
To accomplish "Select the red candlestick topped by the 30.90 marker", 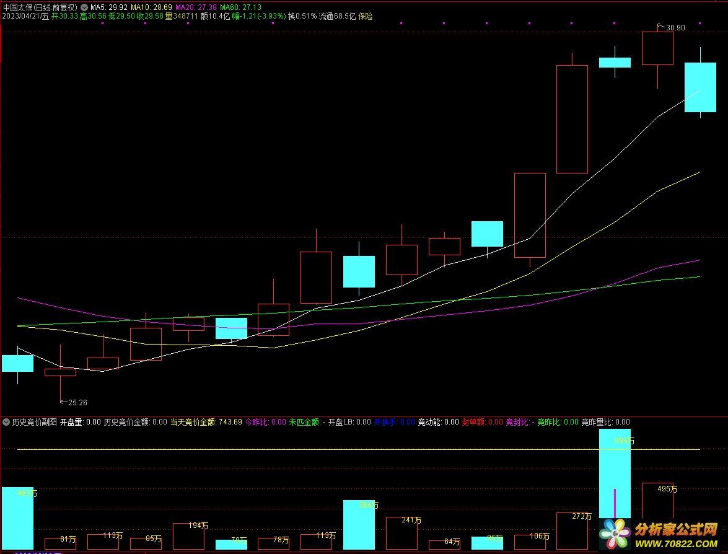I will [x=657, y=48].
